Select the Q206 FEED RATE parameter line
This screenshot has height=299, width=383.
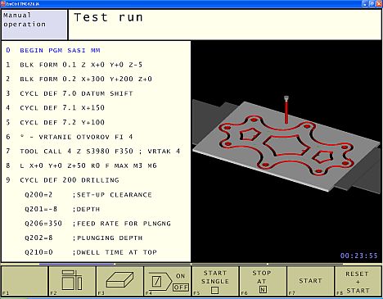(x=97, y=224)
